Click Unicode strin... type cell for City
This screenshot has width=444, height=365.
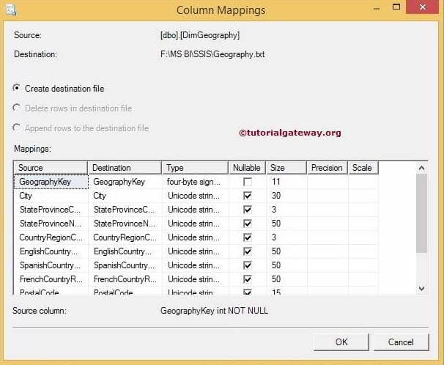(x=196, y=196)
